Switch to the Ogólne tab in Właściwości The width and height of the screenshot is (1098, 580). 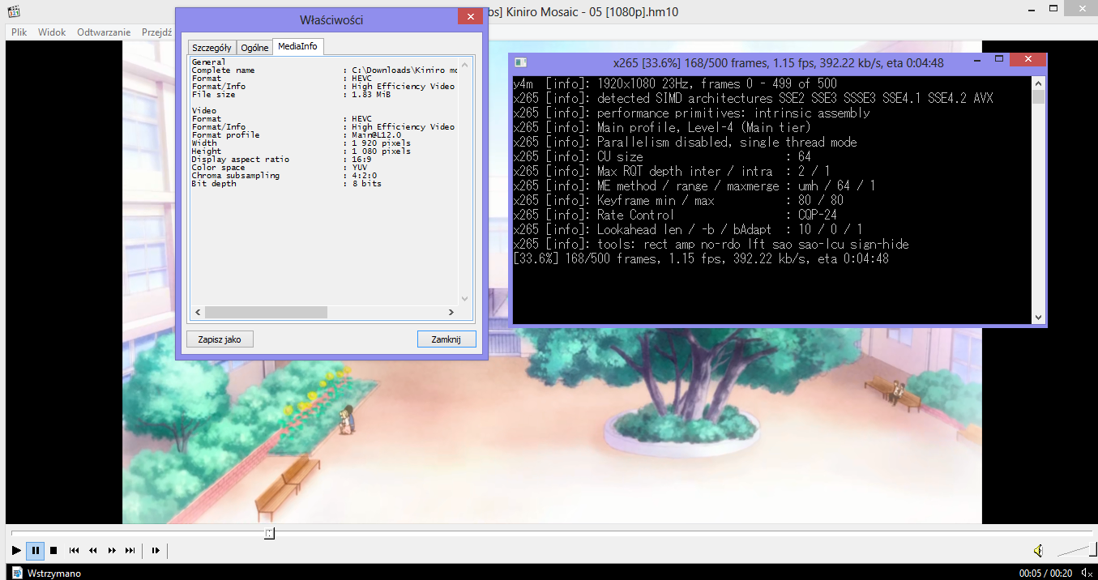click(x=254, y=48)
